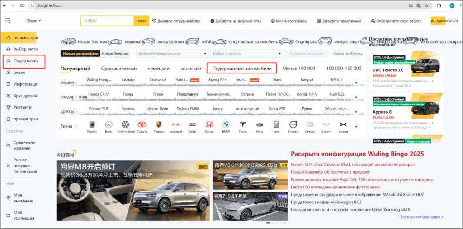Viewport: 463px width, 229px height.
Task: Click the Volvo brand logo
Action: [x=293, y=124]
